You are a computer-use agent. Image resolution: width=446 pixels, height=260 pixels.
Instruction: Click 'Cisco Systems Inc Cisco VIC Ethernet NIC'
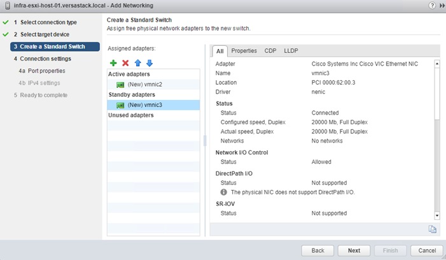click(365, 64)
